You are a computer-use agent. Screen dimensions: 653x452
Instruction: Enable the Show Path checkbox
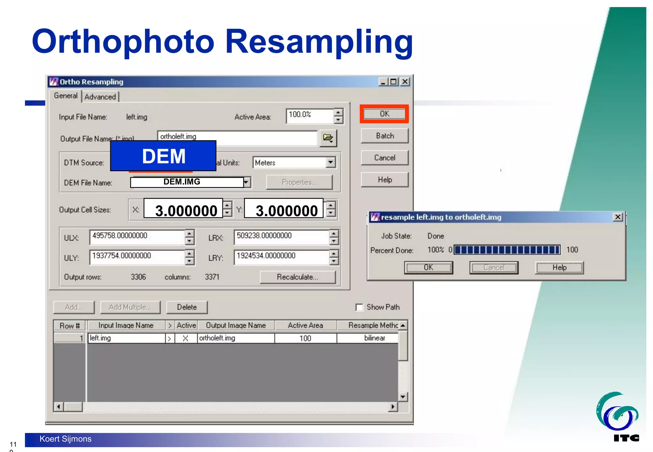[359, 307]
